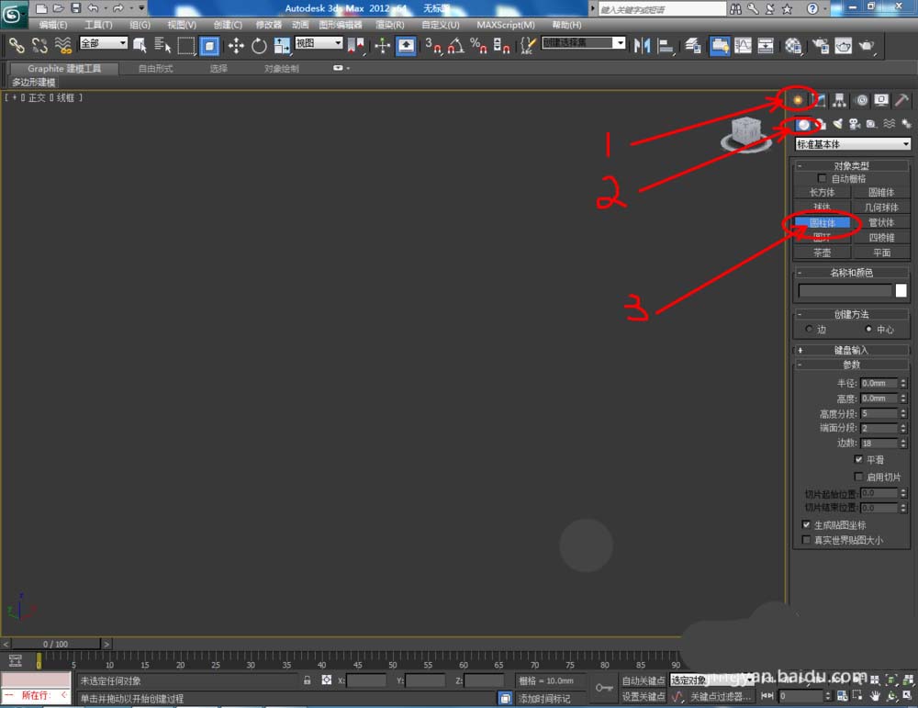Screen dimensions: 918x708
Task: Click white object color swatch
Action: pyautogui.click(x=901, y=290)
